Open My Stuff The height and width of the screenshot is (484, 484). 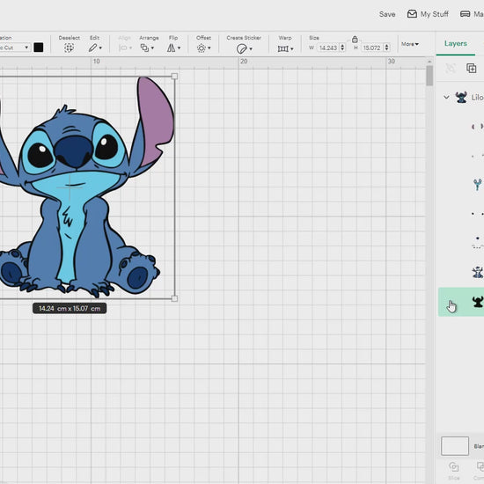point(428,14)
